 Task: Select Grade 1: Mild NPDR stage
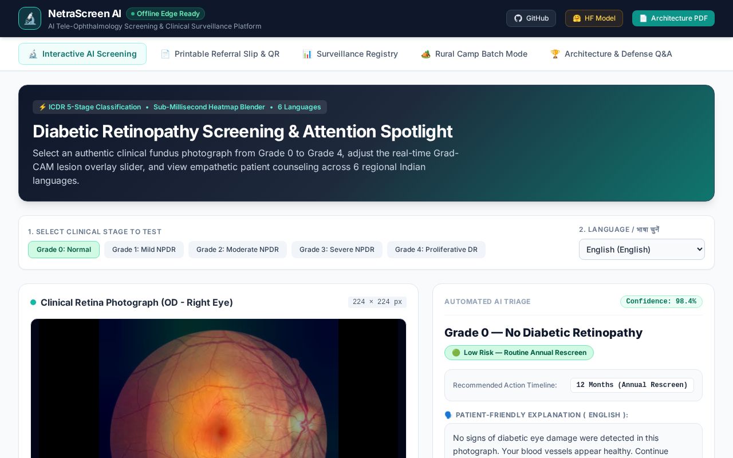[x=144, y=250]
